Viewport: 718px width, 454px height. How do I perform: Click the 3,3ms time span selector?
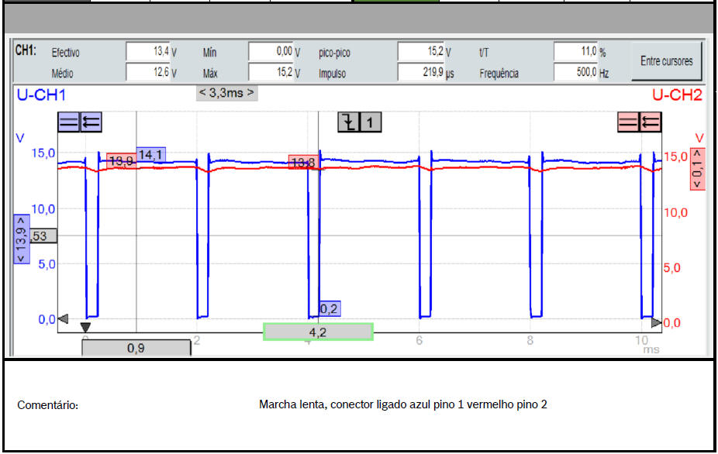[226, 93]
